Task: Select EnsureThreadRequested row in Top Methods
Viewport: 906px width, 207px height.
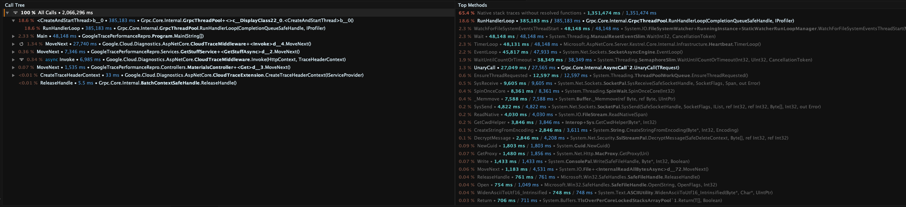Action: click(x=681, y=76)
